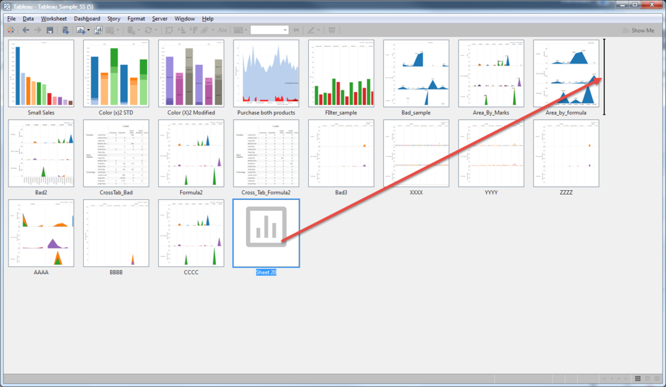This screenshot has width=666, height=387.
Task: Go to previous sheet with status bar arrow
Action: [611, 379]
